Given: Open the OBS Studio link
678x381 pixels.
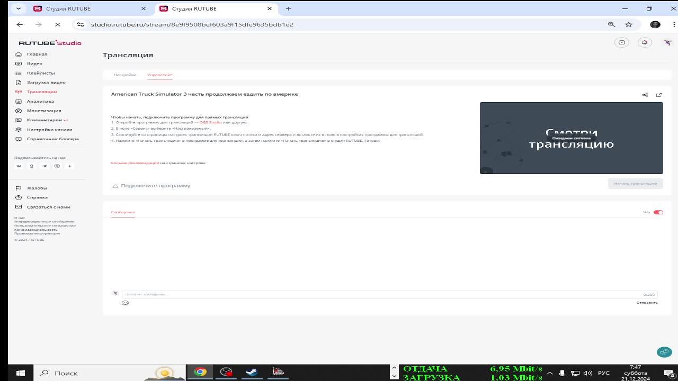Looking at the screenshot, I should (x=210, y=122).
